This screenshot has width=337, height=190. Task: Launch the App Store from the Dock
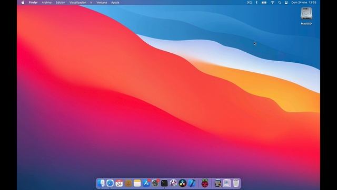click(x=146, y=183)
